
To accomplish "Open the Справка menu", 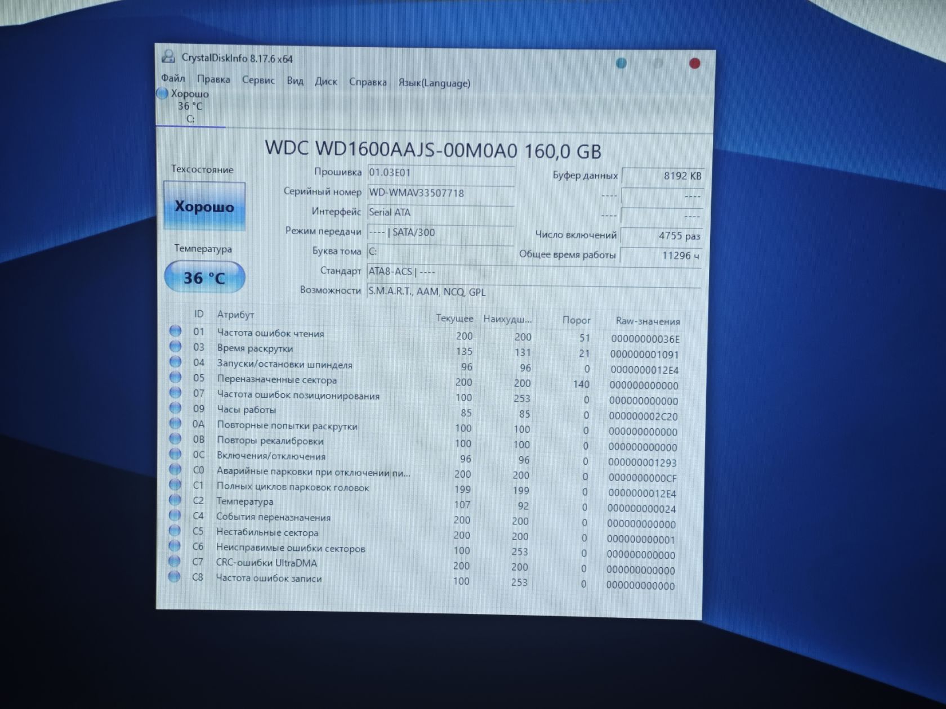I will [368, 82].
